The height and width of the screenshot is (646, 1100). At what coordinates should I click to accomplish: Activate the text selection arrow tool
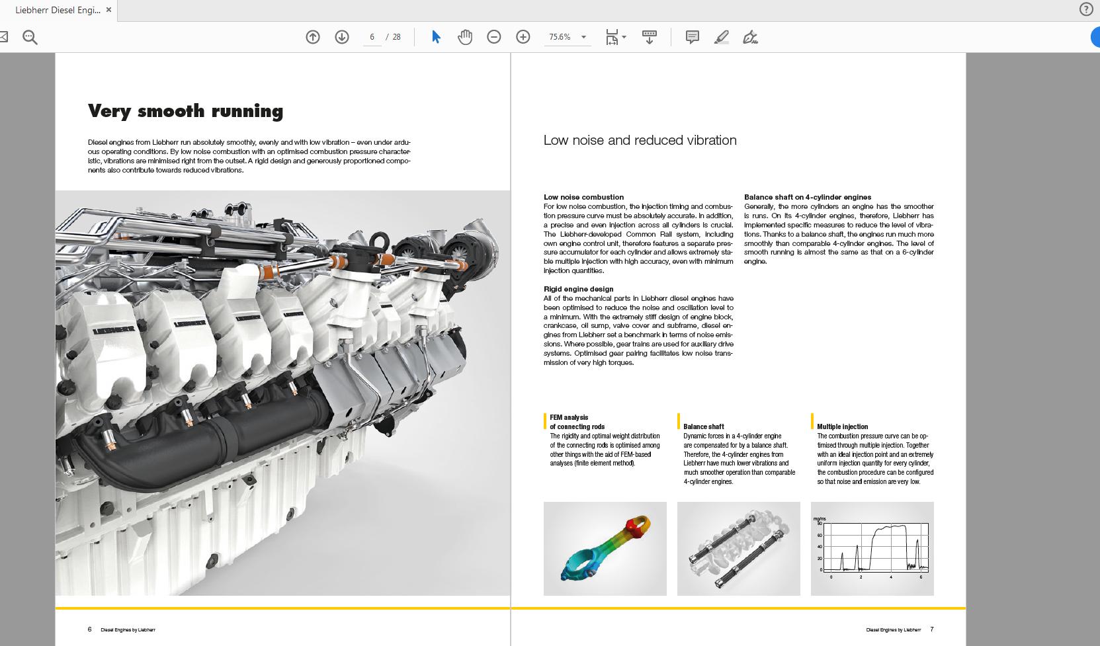click(435, 37)
